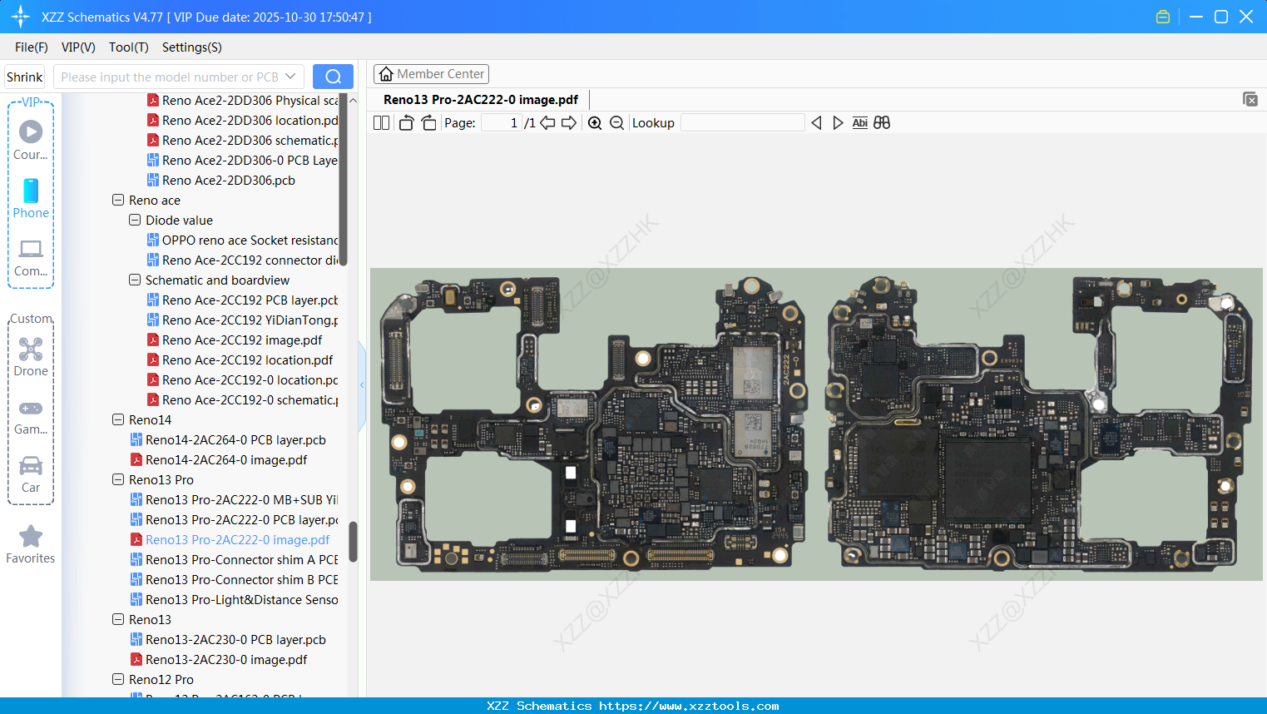The image size is (1267, 714).
Task: Click the Shrink button
Action: click(25, 77)
